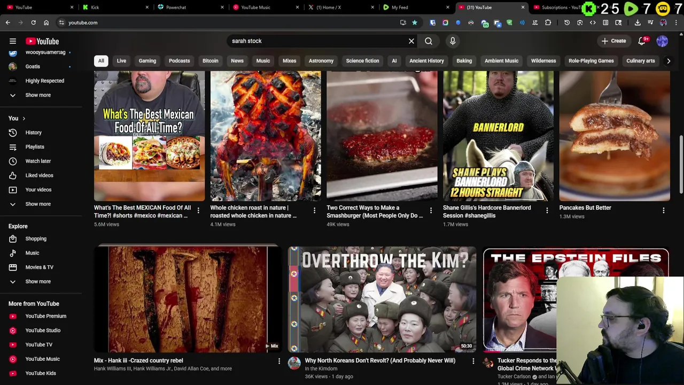684x385 pixels.
Task: Open the browser downloads icon
Action: tap(638, 22)
